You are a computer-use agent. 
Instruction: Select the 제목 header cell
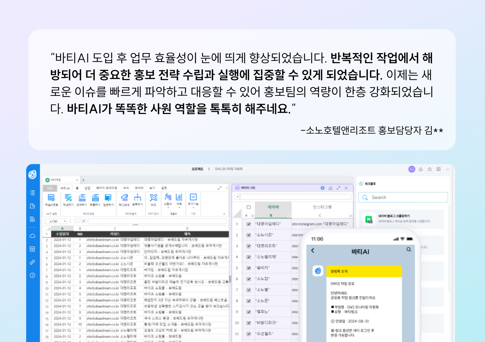click(187, 234)
